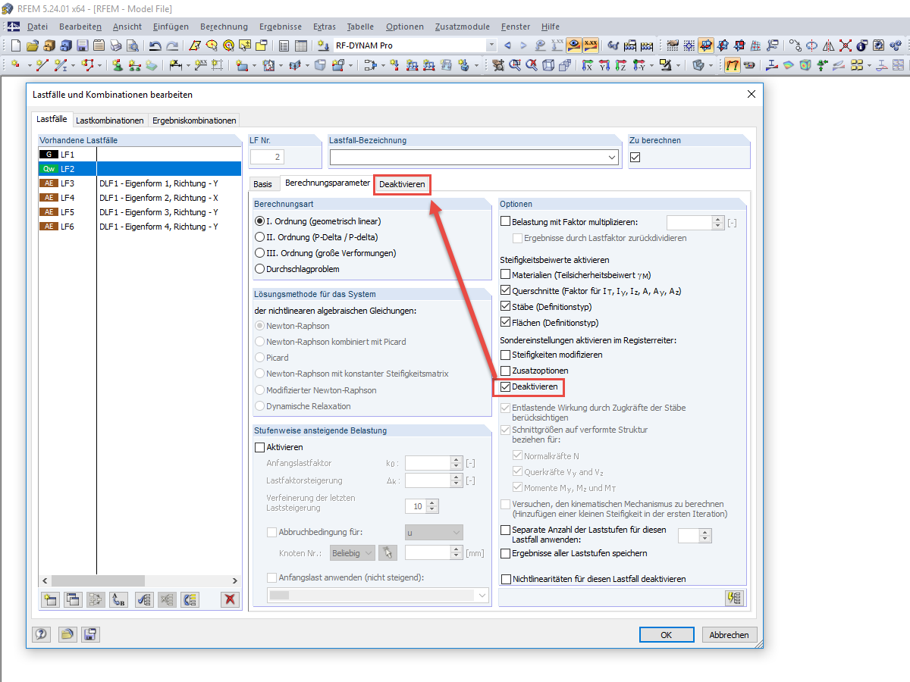Select the wireframe cube display icon

549,65
